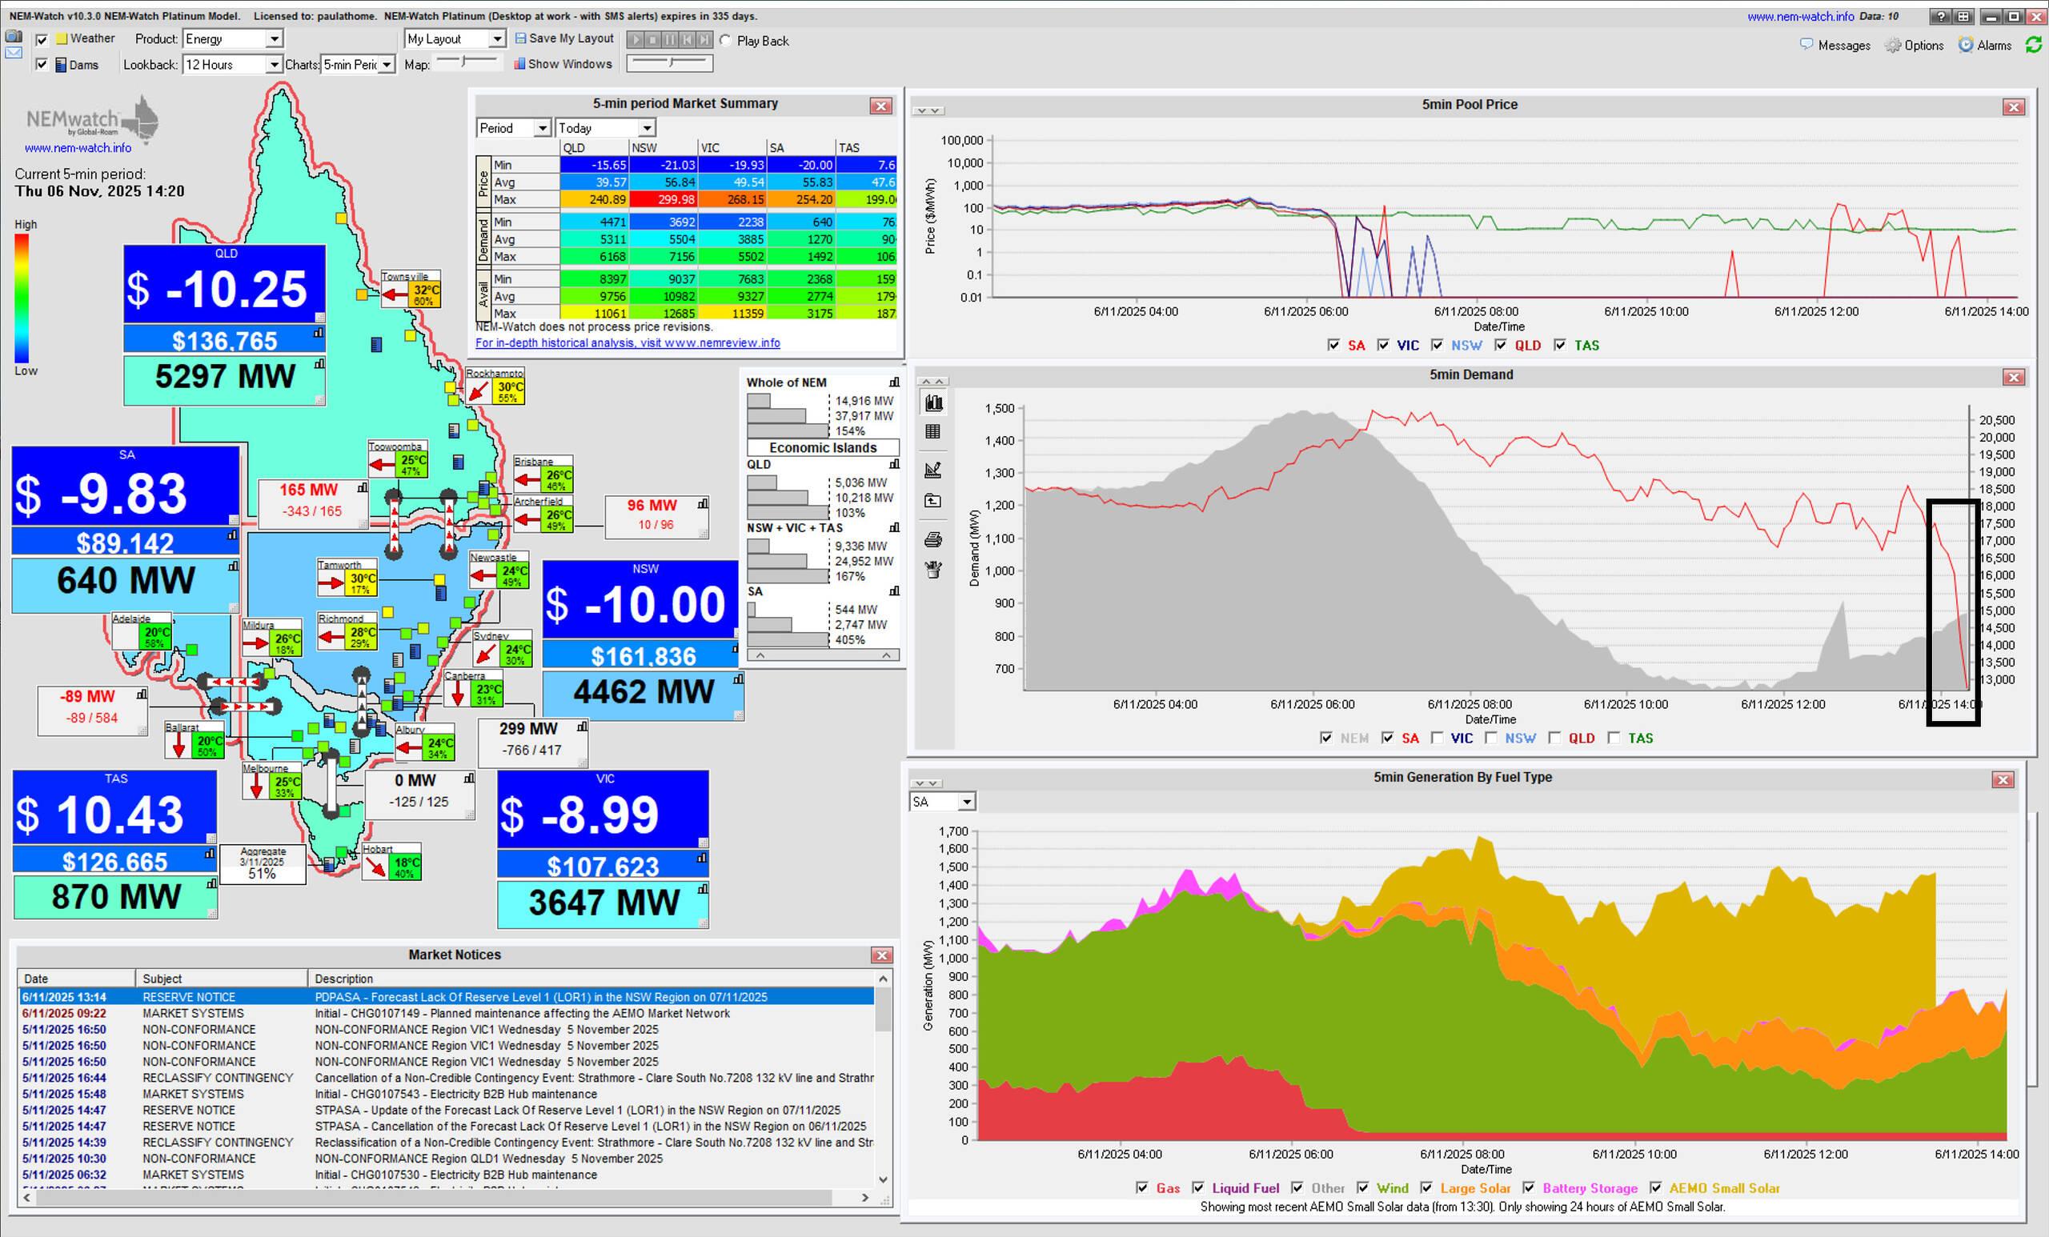Image resolution: width=2049 pixels, height=1237 pixels.
Task: Open the SA region dropdown in Generation chart
Action: click(966, 803)
